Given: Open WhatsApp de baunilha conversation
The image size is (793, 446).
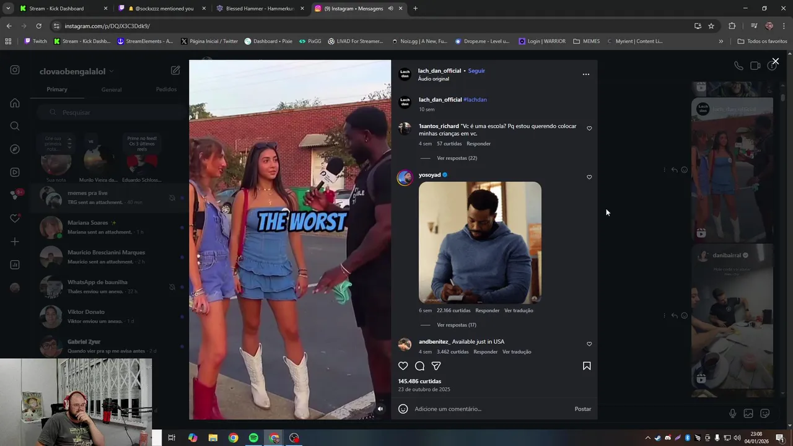Looking at the screenshot, I should coord(108,287).
